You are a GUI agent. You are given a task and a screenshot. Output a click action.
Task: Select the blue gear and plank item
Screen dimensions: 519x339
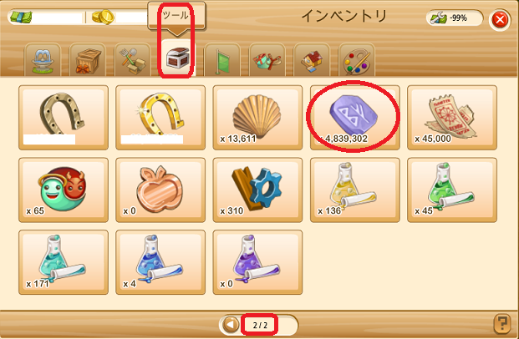pos(257,190)
